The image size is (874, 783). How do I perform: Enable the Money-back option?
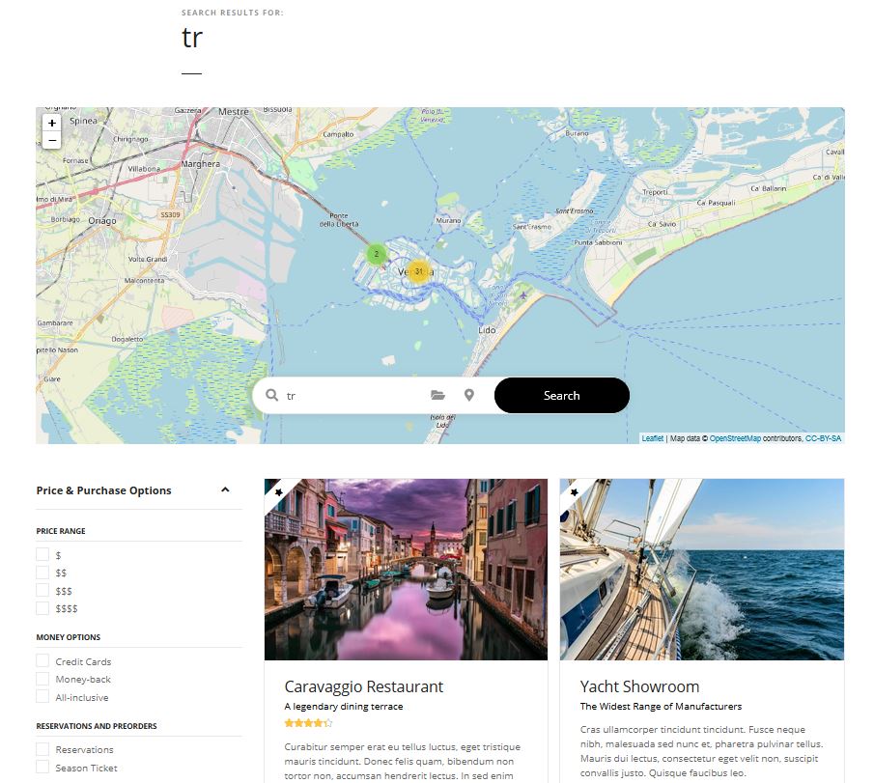(x=42, y=679)
